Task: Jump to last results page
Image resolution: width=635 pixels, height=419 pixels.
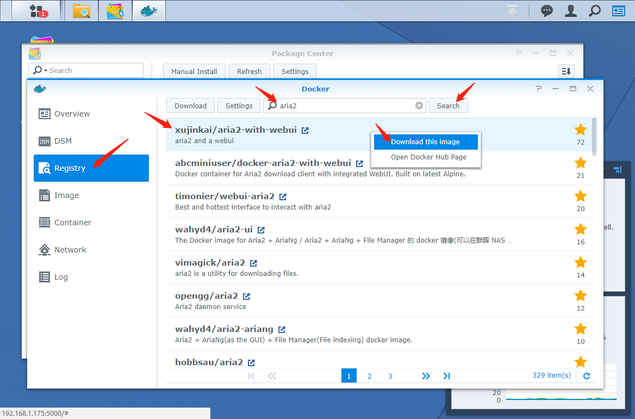Action: [446, 376]
